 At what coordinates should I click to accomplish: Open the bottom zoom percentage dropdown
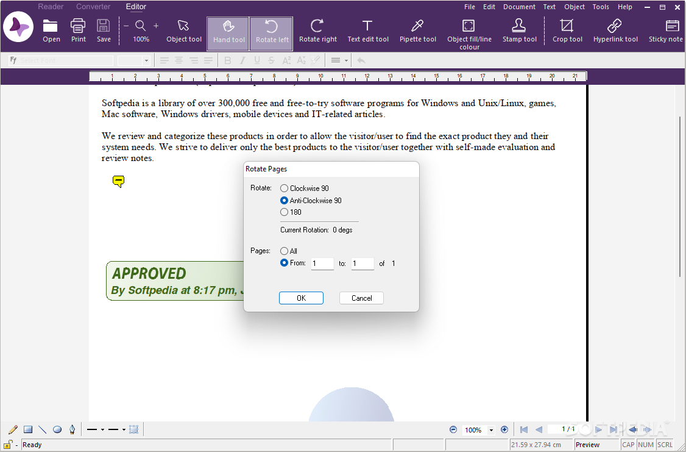coord(491,430)
